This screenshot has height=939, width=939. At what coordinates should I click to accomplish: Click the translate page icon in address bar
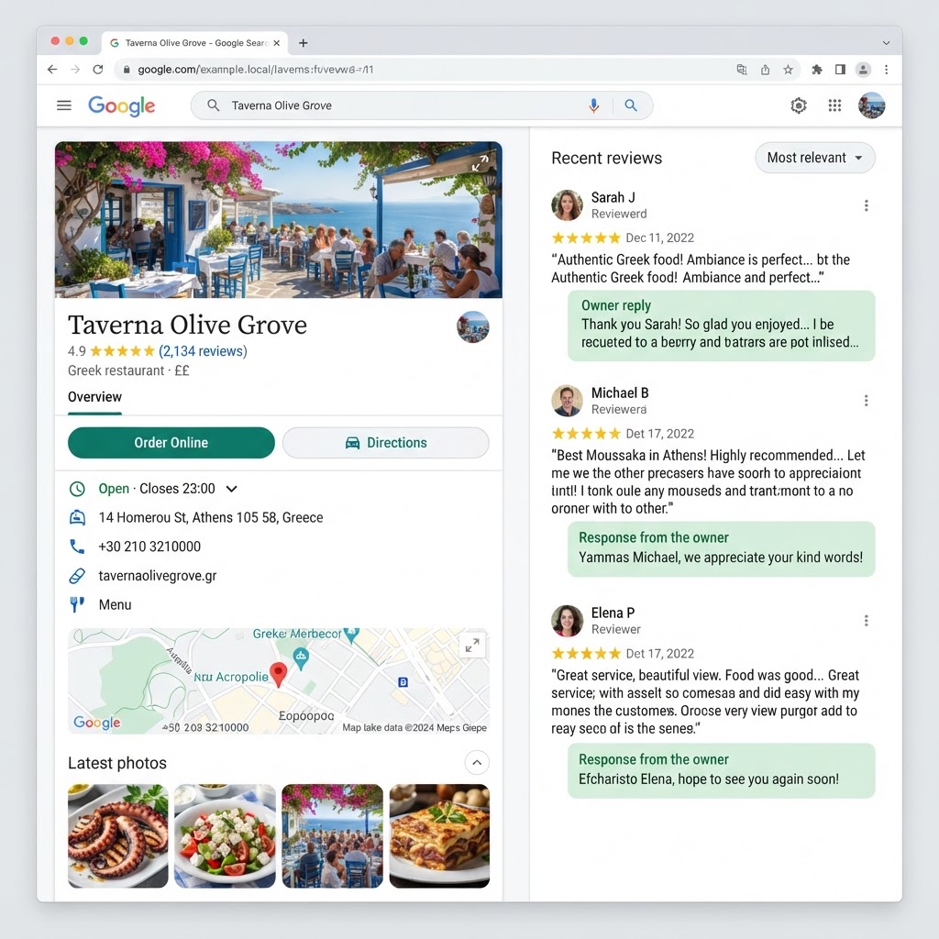coord(741,70)
